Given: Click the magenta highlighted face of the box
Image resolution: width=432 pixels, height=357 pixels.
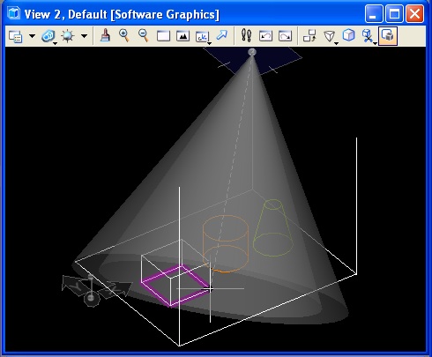Looking at the screenshot, I should click(175, 285).
